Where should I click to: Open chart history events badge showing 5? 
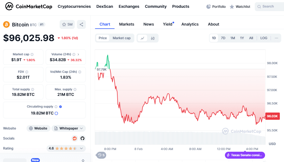(x=101, y=155)
